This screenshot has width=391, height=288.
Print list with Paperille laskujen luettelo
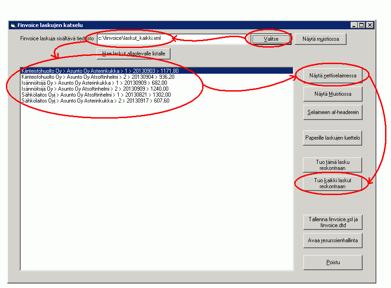(333, 137)
